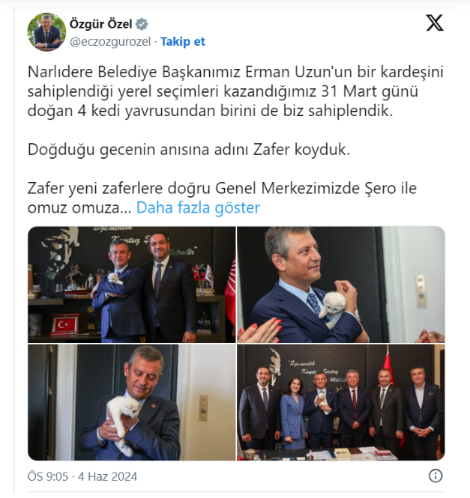Screen dimensions: 470x498
Task: Click the tweet text about Narlıdere Belediye
Action: 235,91
